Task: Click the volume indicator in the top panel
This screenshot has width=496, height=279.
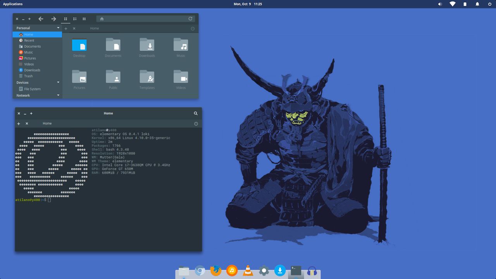Action: 439,4
